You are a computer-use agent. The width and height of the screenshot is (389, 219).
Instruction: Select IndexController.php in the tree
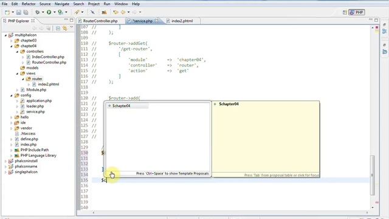(x=48, y=57)
